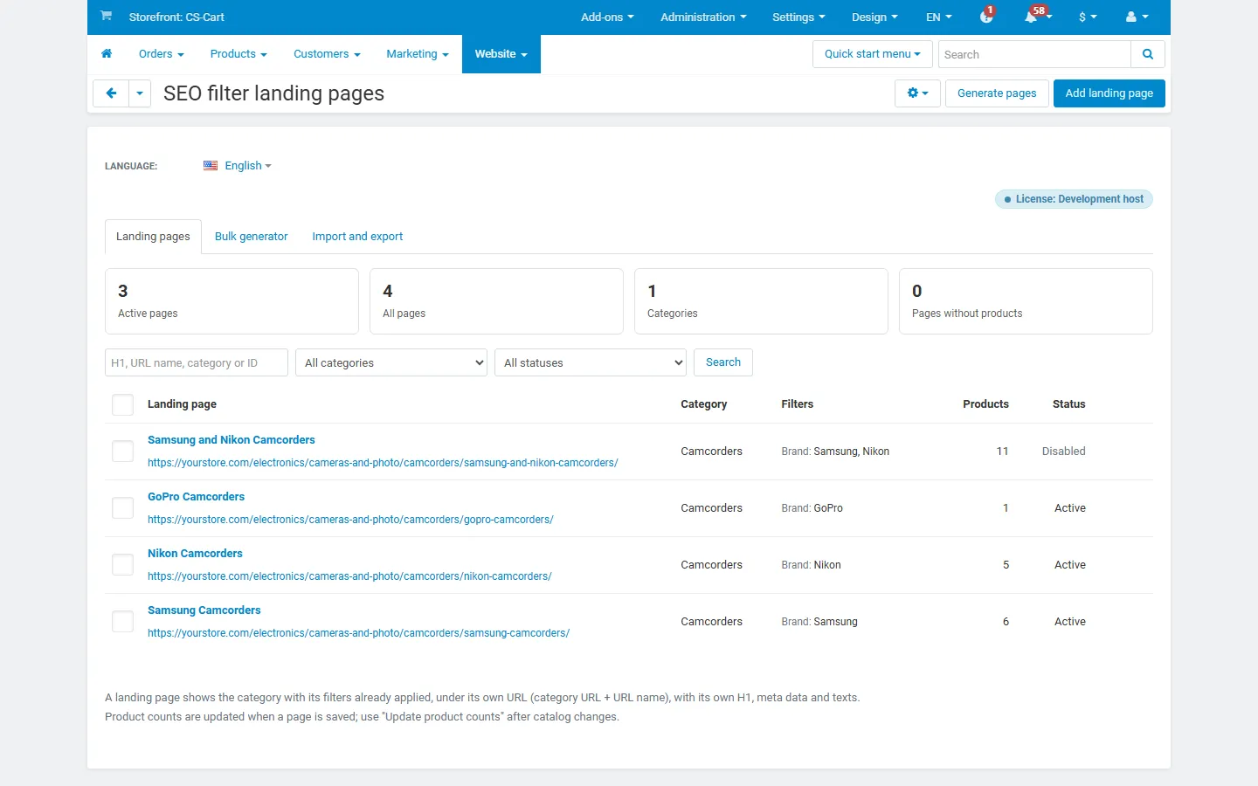1258x786 pixels.
Task: Tick the GoPro Camcorders row checkbox
Action: (x=123, y=508)
